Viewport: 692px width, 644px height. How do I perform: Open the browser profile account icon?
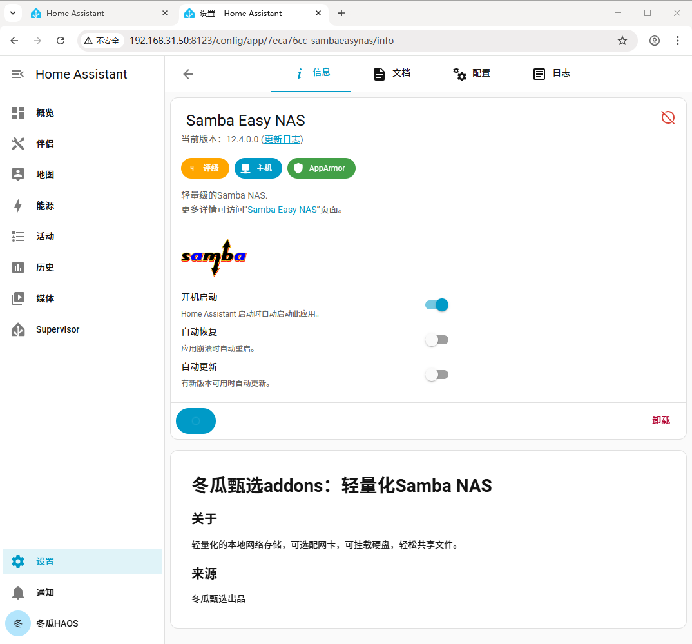click(655, 41)
